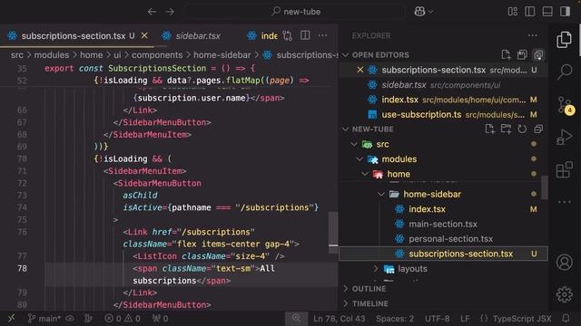Close the subscriptions-section.tsx tab
This screenshot has width=581, height=326.
[144, 36]
